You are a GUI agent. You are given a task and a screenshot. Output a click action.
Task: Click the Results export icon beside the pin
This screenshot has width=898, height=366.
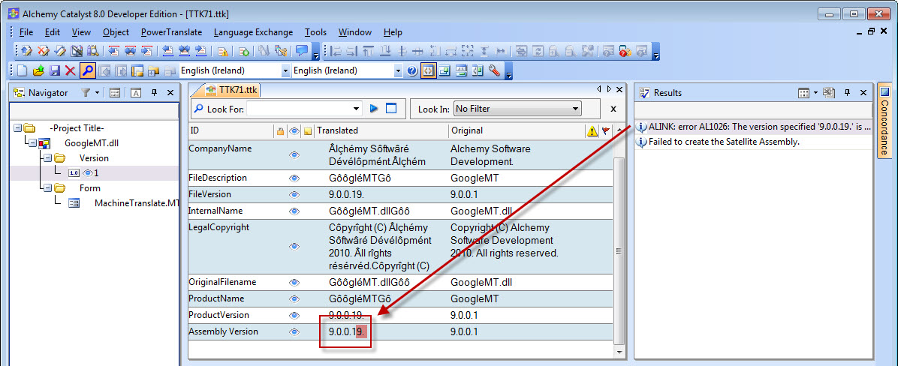[829, 93]
